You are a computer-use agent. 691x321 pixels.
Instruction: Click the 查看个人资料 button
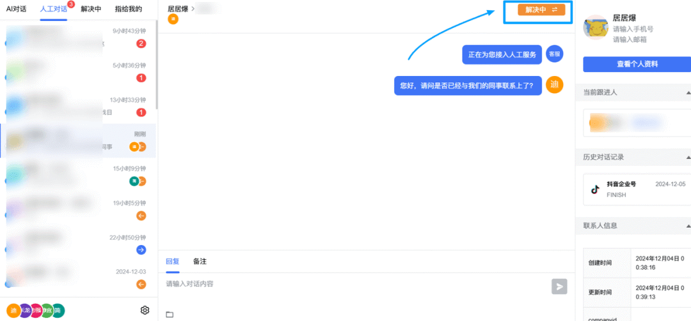point(637,64)
